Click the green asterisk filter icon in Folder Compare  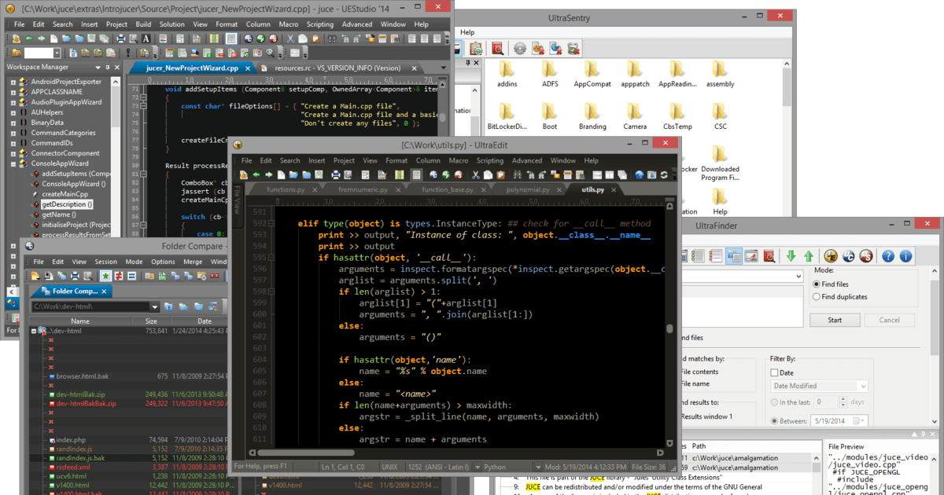(x=105, y=276)
